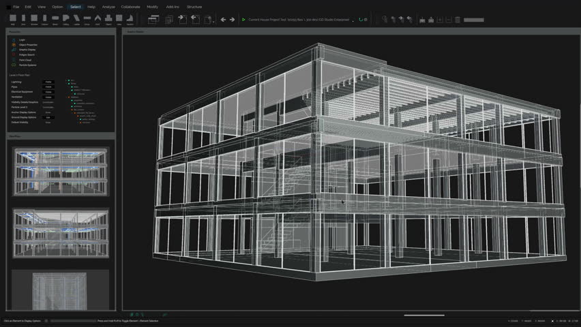Viewport: 581px width, 327px height.
Task: Select the Roof tool icon
Action: pyautogui.click(x=98, y=18)
